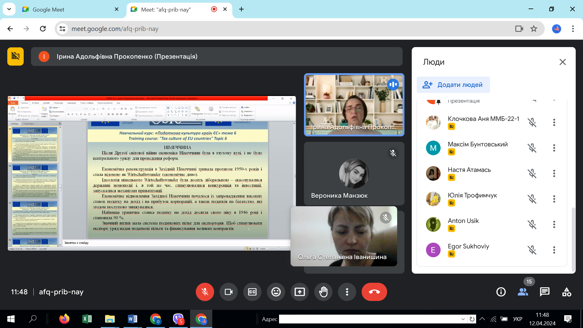The image size is (583, 328).
Task: Open more options in call bar
Action: pyautogui.click(x=347, y=292)
